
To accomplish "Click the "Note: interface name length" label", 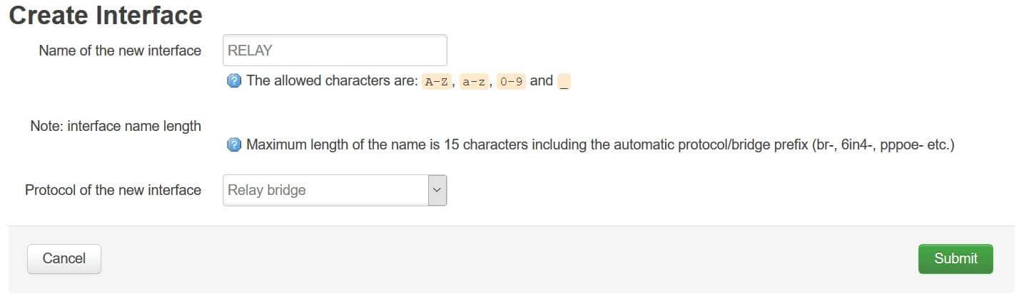I will click(x=116, y=126).
